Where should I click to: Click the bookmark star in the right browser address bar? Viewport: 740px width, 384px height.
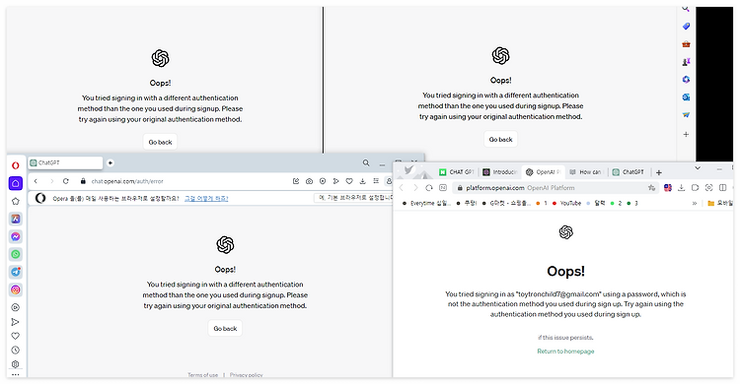tap(652, 187)
